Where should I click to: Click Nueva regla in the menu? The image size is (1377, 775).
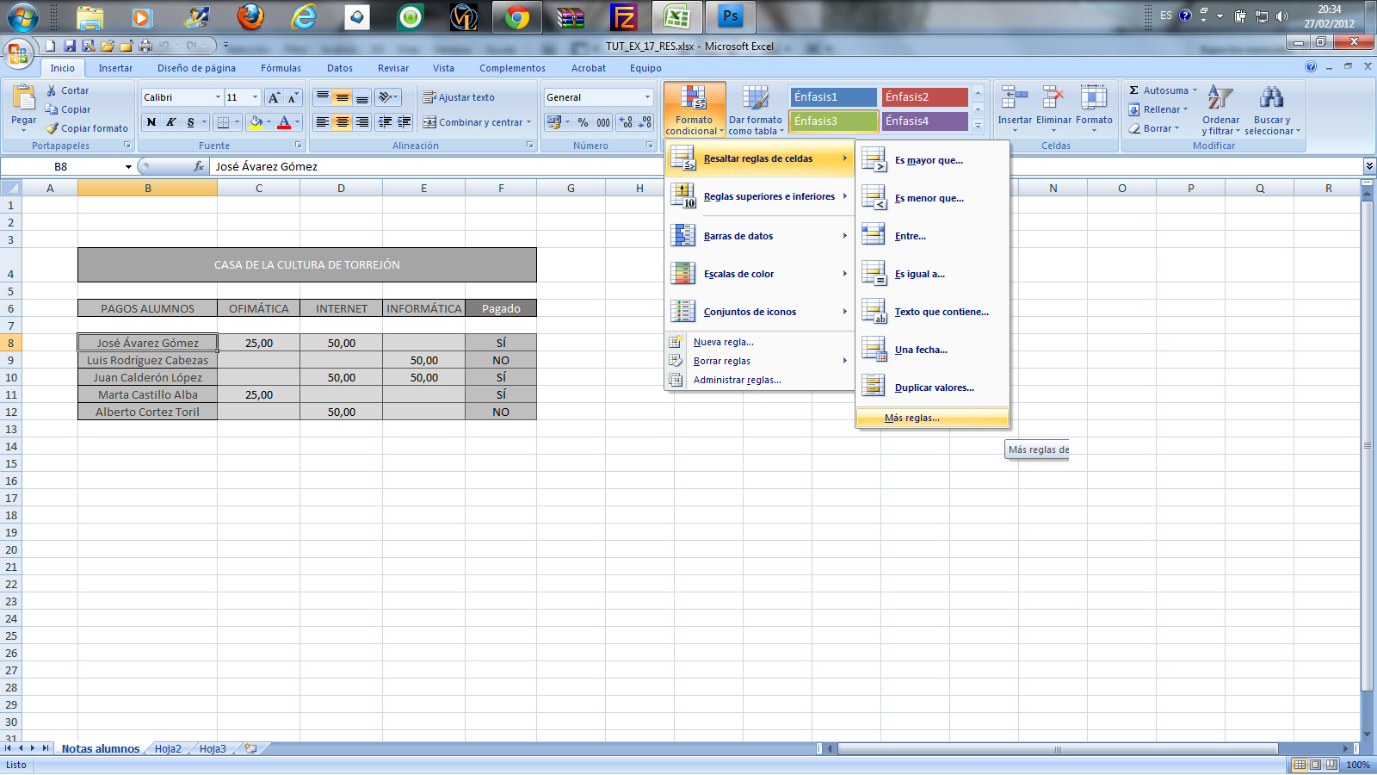723,342
